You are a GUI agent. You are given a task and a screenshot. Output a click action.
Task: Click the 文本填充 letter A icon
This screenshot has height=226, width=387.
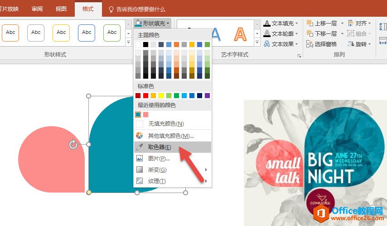tap(266, 23)
